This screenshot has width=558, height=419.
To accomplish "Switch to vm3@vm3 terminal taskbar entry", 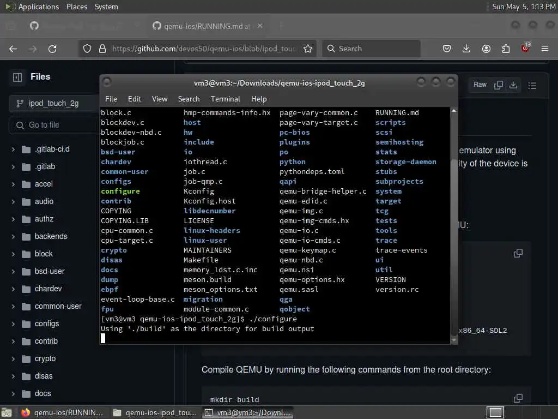I will [248, 412].
